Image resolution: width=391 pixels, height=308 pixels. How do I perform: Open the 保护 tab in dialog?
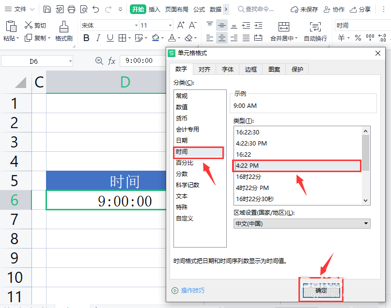pos(297,69)
